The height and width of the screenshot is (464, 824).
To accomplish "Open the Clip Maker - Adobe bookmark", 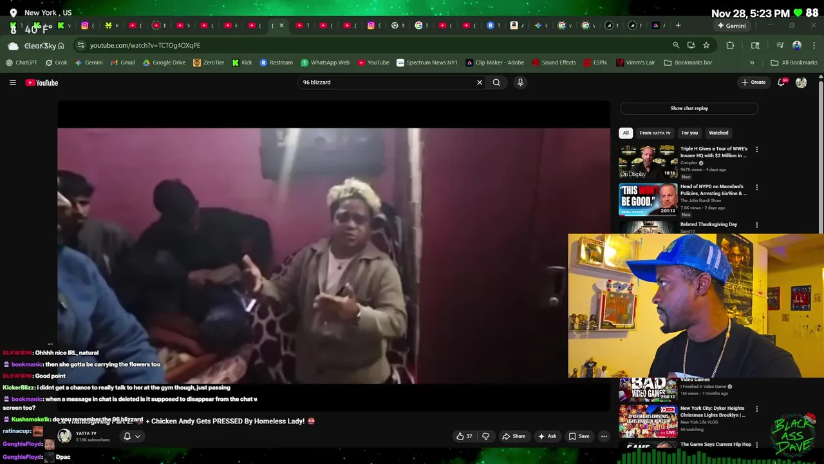I will pos(494,63).
